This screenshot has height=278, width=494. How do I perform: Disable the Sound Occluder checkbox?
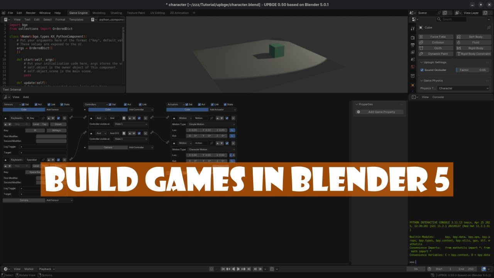pyautogui.click(x=422, y=70)
